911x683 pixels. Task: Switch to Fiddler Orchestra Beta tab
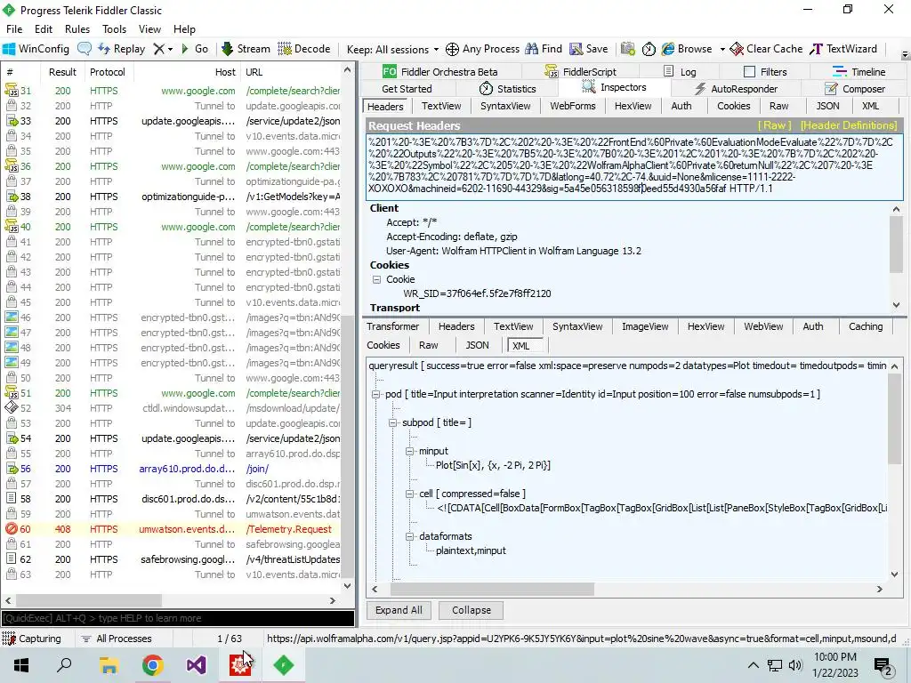coord(439,71)
